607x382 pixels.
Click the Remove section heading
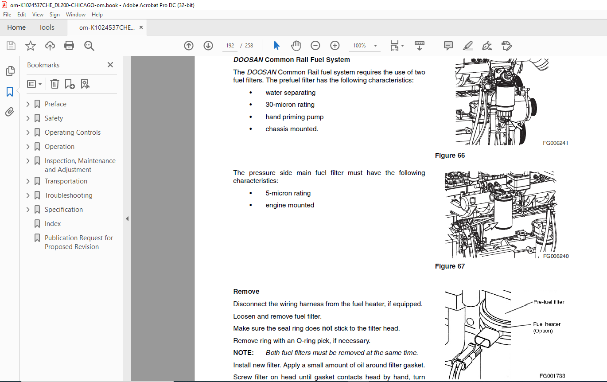[x=246, y=292]
